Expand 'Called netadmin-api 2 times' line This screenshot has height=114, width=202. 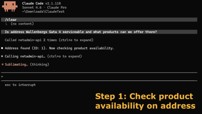coord(49,40)
